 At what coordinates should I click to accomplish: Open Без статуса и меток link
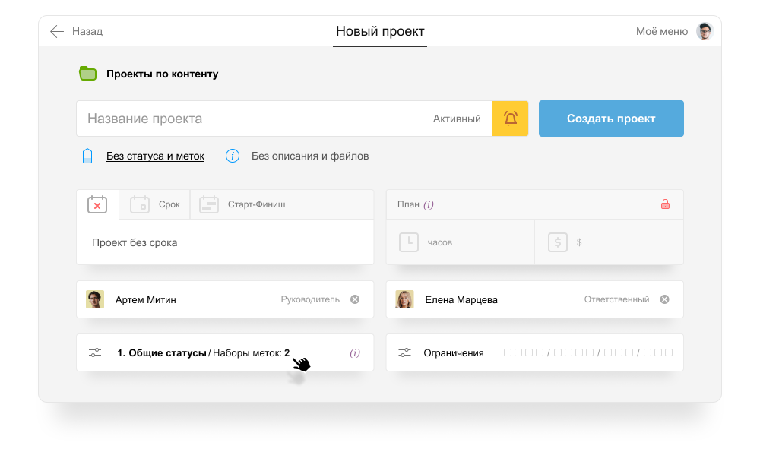pyautogui.click(x=155, y=156)
